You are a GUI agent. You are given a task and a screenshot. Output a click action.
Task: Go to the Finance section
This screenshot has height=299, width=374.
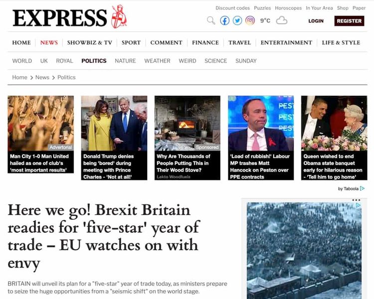205,42
